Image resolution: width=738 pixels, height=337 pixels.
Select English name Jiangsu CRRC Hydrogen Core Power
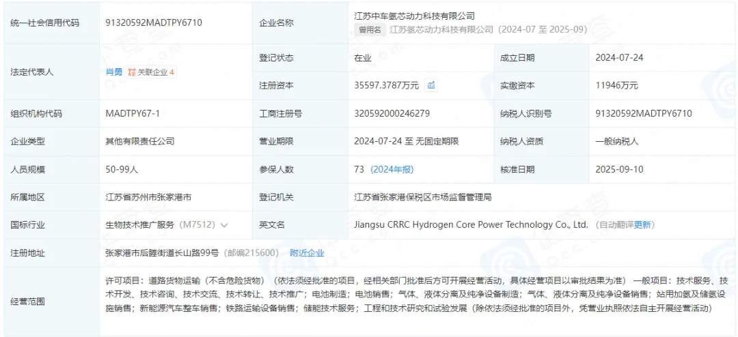coord(428,224)
